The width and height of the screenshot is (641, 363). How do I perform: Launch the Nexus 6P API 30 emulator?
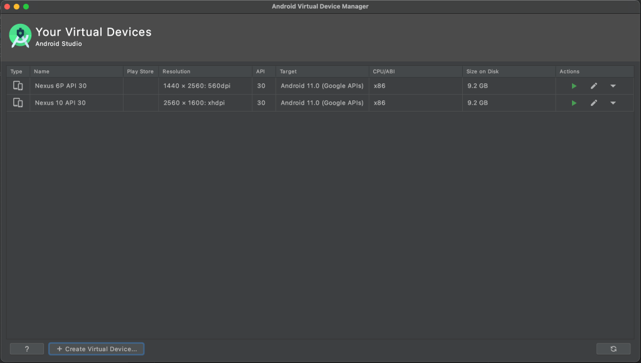click(574, 86)
